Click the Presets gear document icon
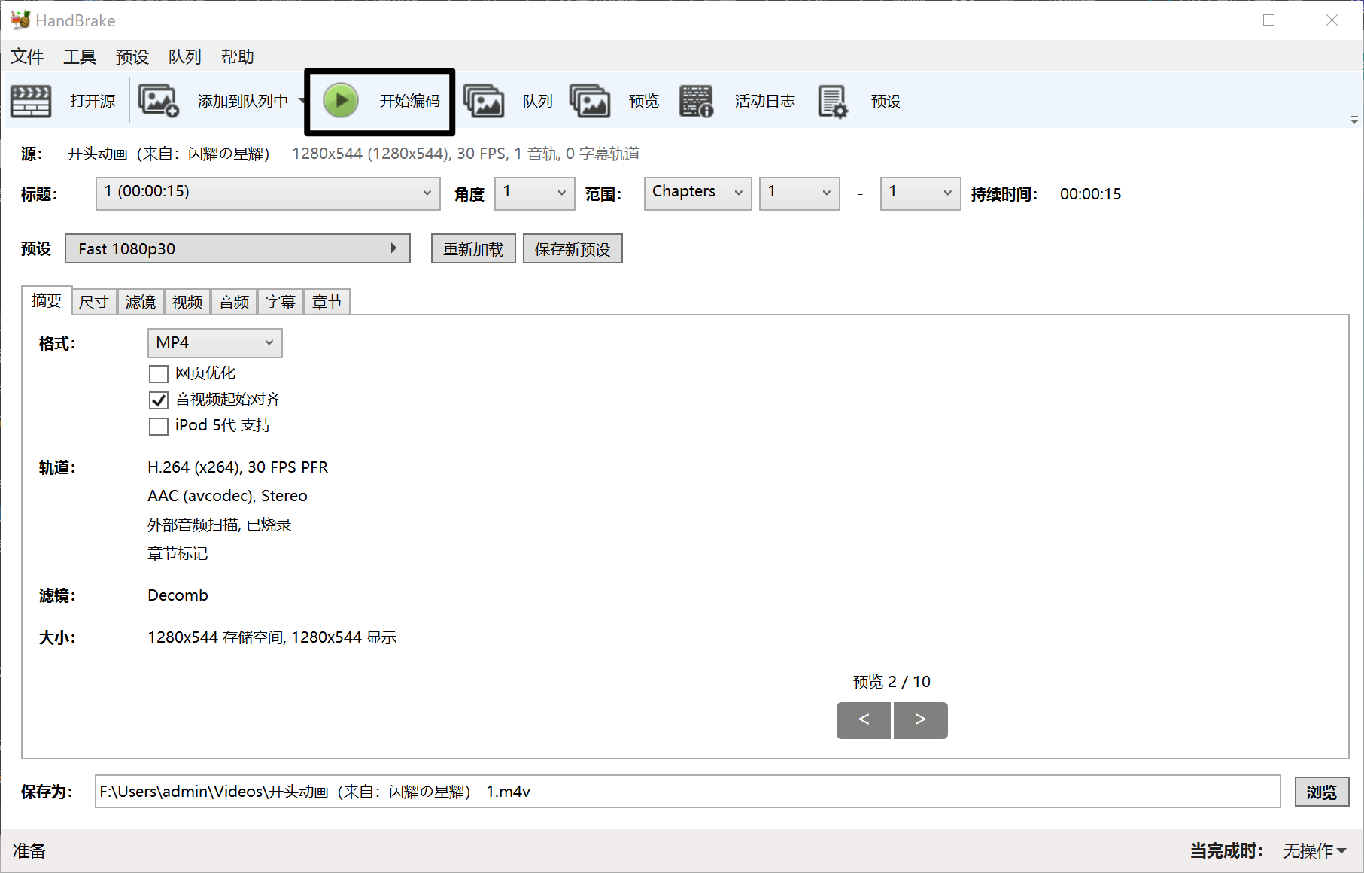The height and width of the screenshot is (873, 1364). (x=832, y=101)
